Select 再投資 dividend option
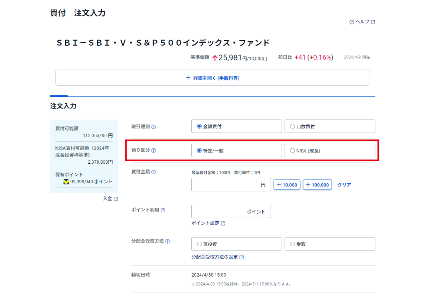 [x=237, y=244]
